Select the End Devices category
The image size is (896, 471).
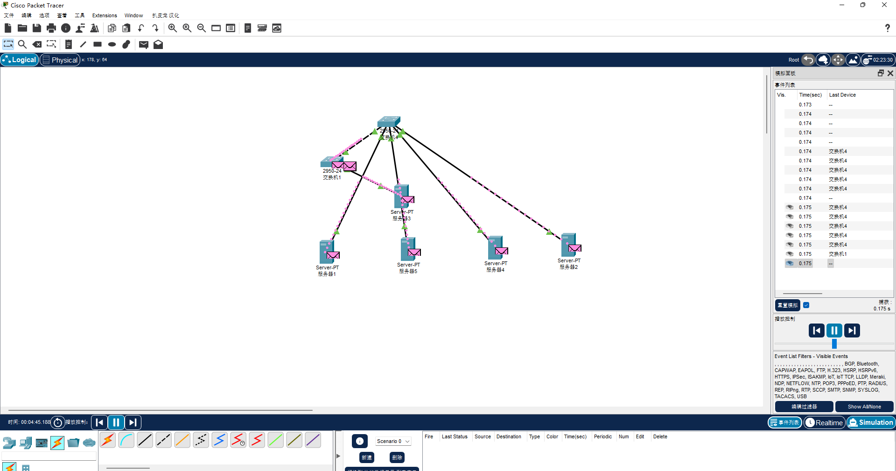(26, 443)
